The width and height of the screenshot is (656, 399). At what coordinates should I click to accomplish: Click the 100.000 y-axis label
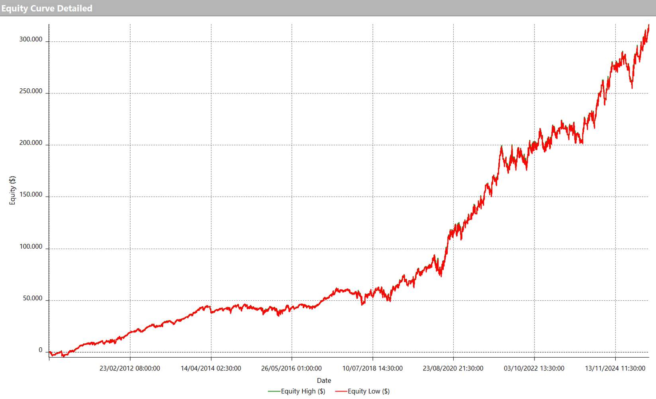pyautogui.click(x=31, y=247)
